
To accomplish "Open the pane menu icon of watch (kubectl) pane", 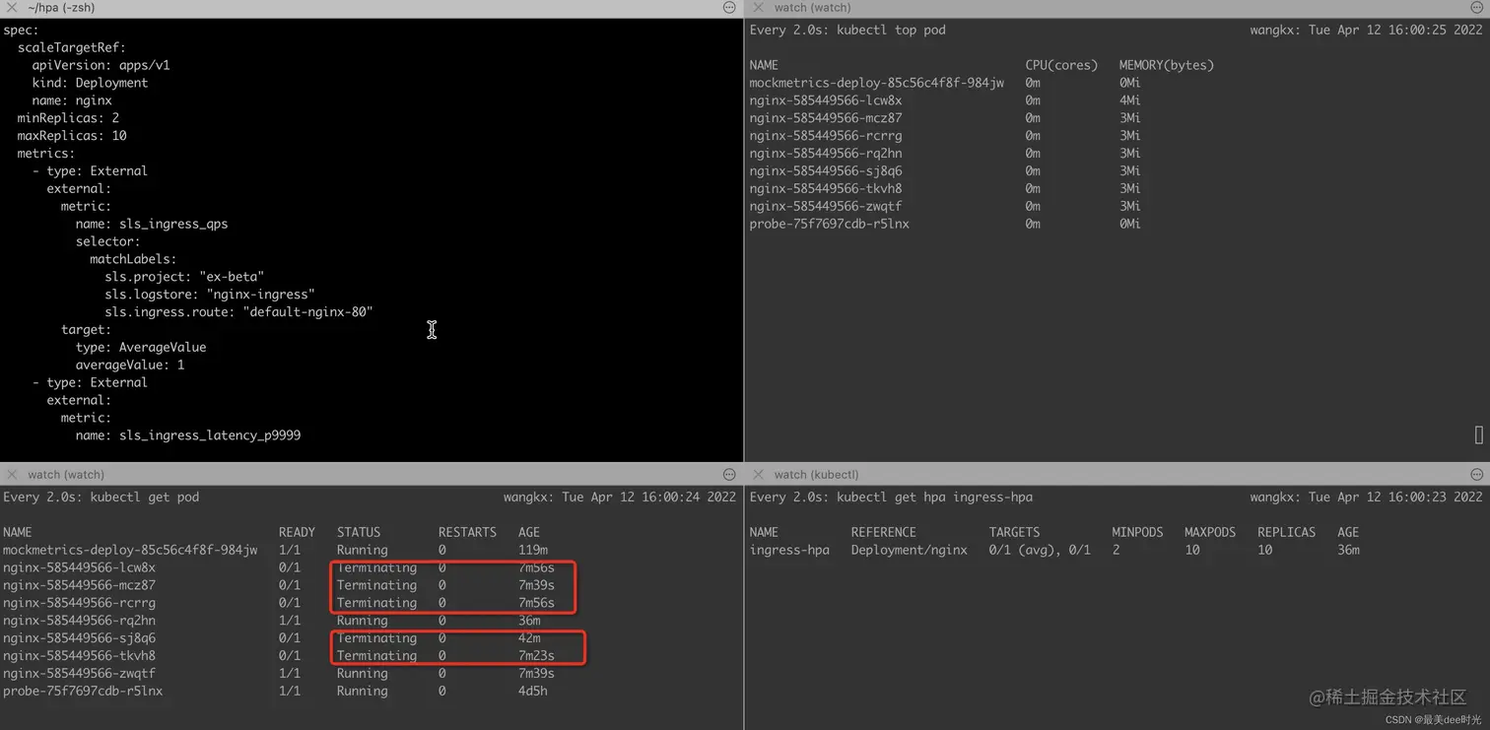I will coord(1476,475).
